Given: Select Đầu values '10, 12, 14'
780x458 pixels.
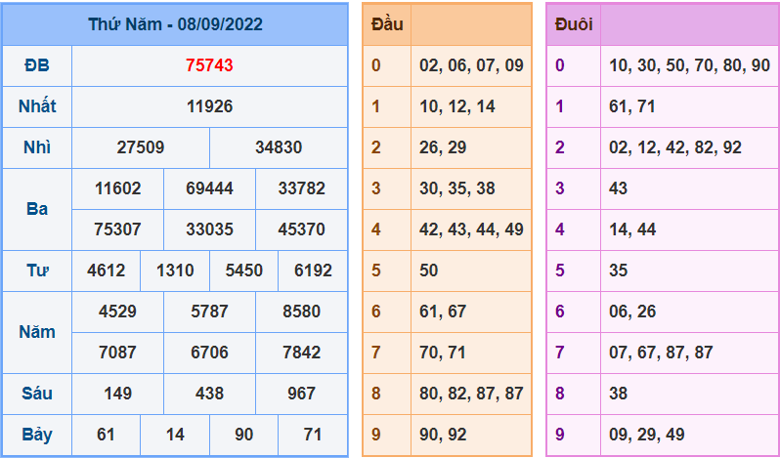Looking at the screenshot, I should (457, 106).
